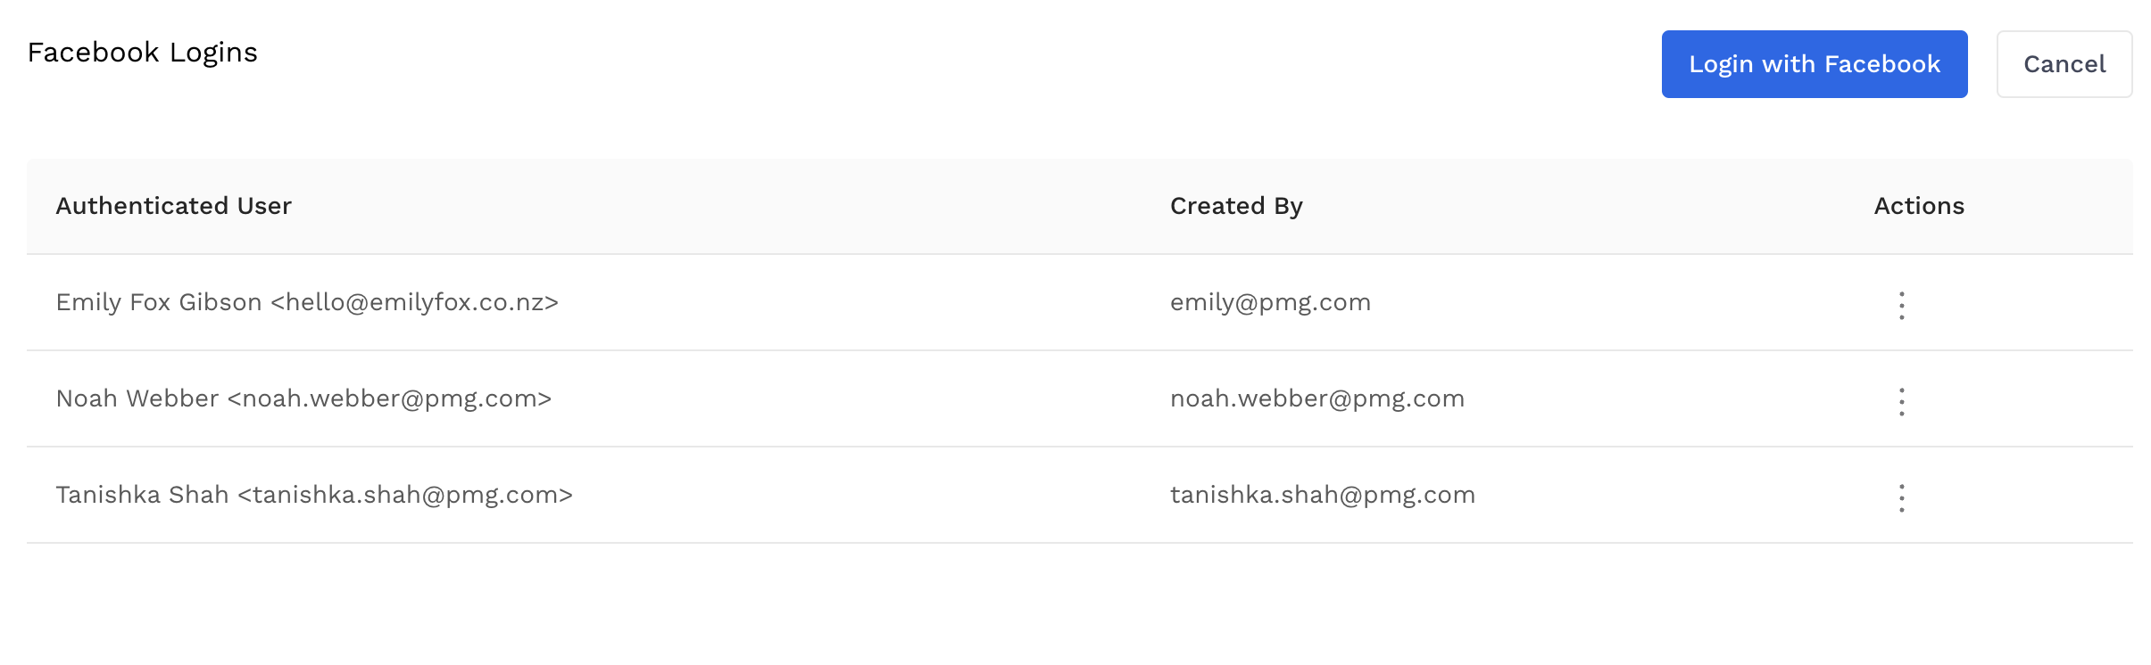Click the Login with Facebook button
2151x665 pixels.
[1814, 64]
